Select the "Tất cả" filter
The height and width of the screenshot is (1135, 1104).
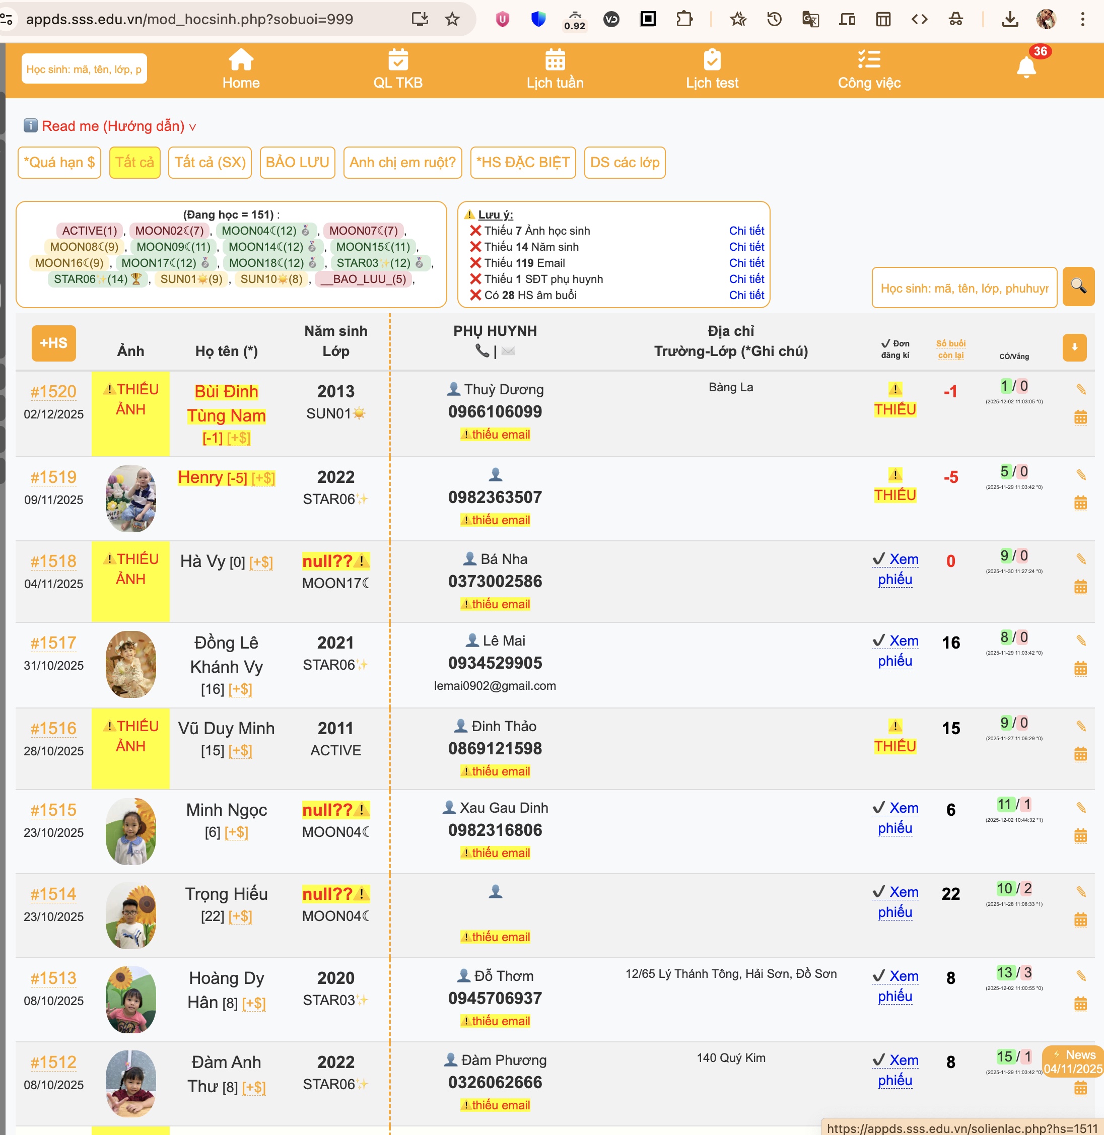(134, 162)
